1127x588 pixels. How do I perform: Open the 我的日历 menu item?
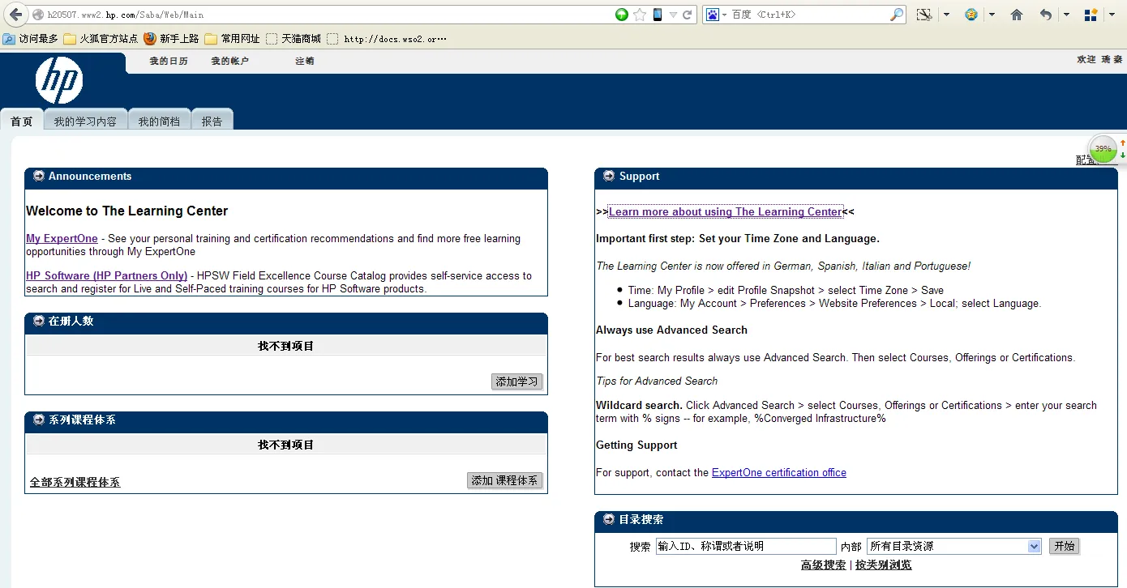169,61
